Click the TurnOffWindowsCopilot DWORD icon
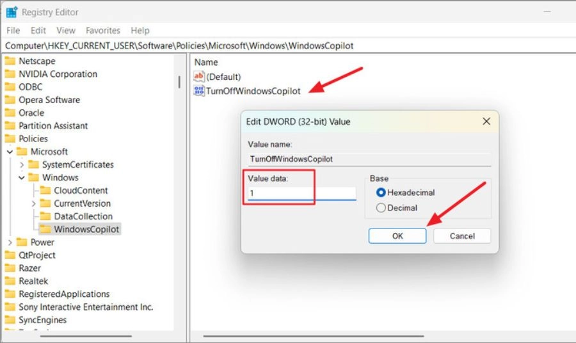 (x=199, y=91)
